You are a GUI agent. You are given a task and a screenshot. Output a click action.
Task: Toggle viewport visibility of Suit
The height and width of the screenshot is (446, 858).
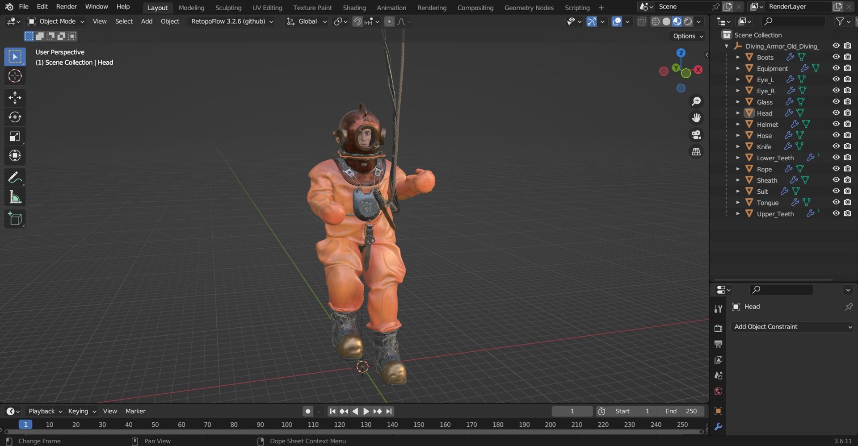[836, 191]
